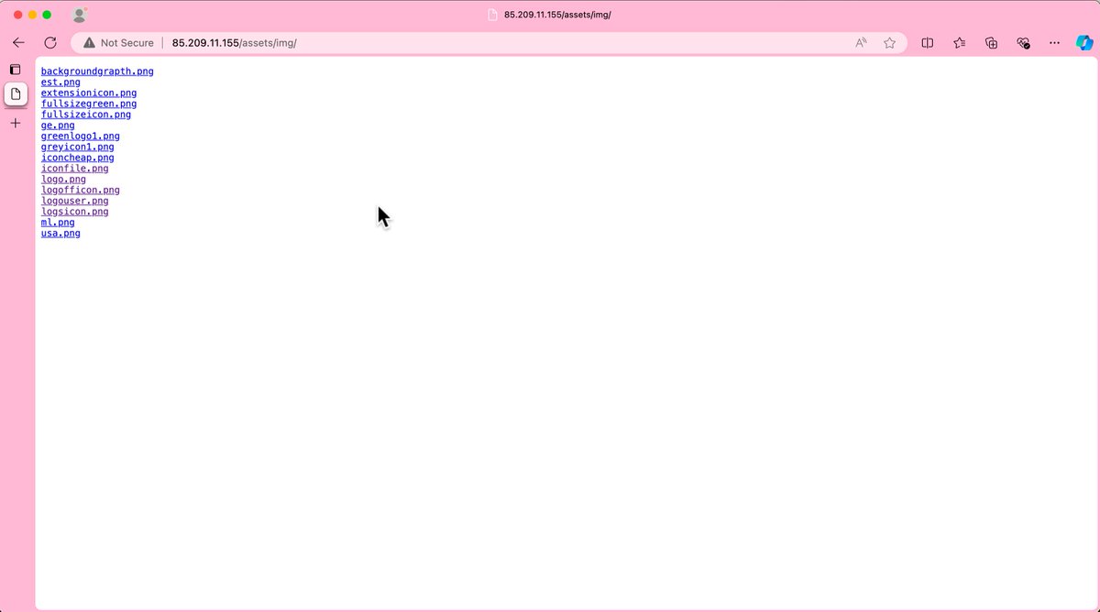Open logsicon.png link

75,212
